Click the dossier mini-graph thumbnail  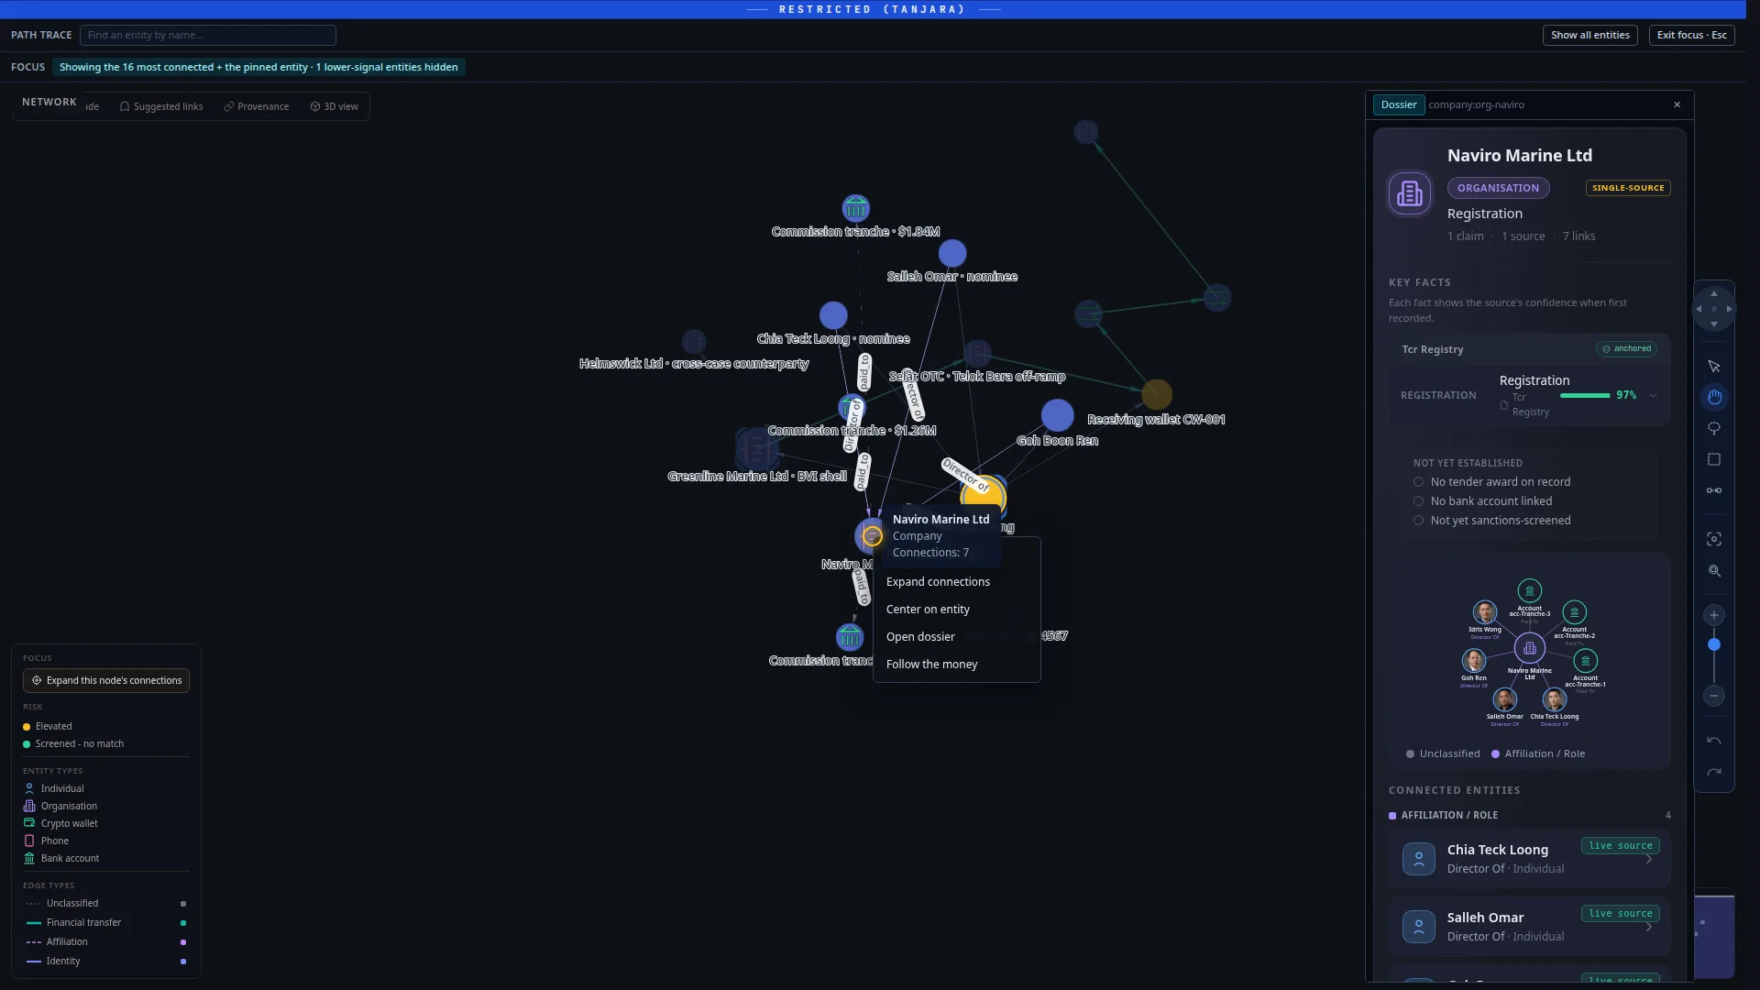1529,654
